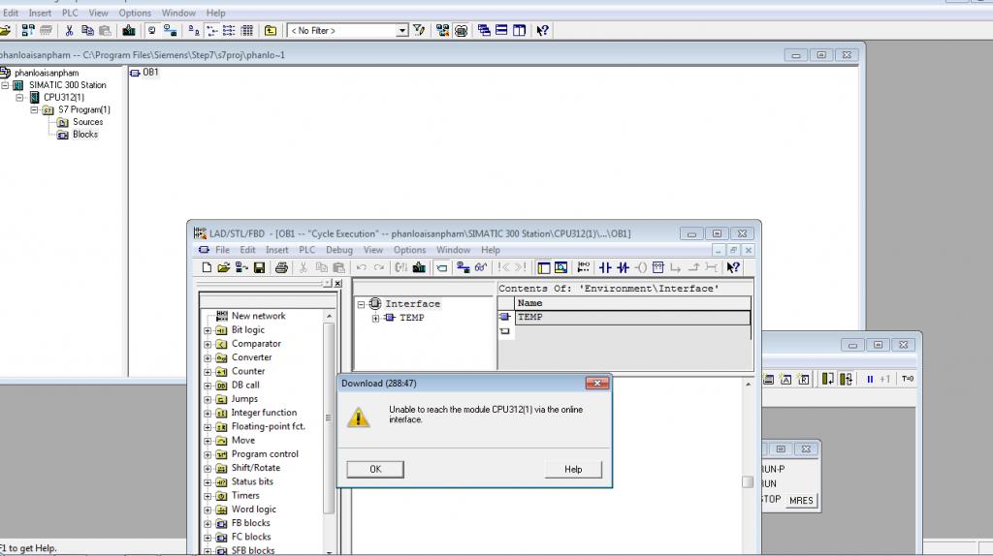Click Open folder icon in LAD/STL/FBD toolbar

pyautogui.click(x=223, y=267)
